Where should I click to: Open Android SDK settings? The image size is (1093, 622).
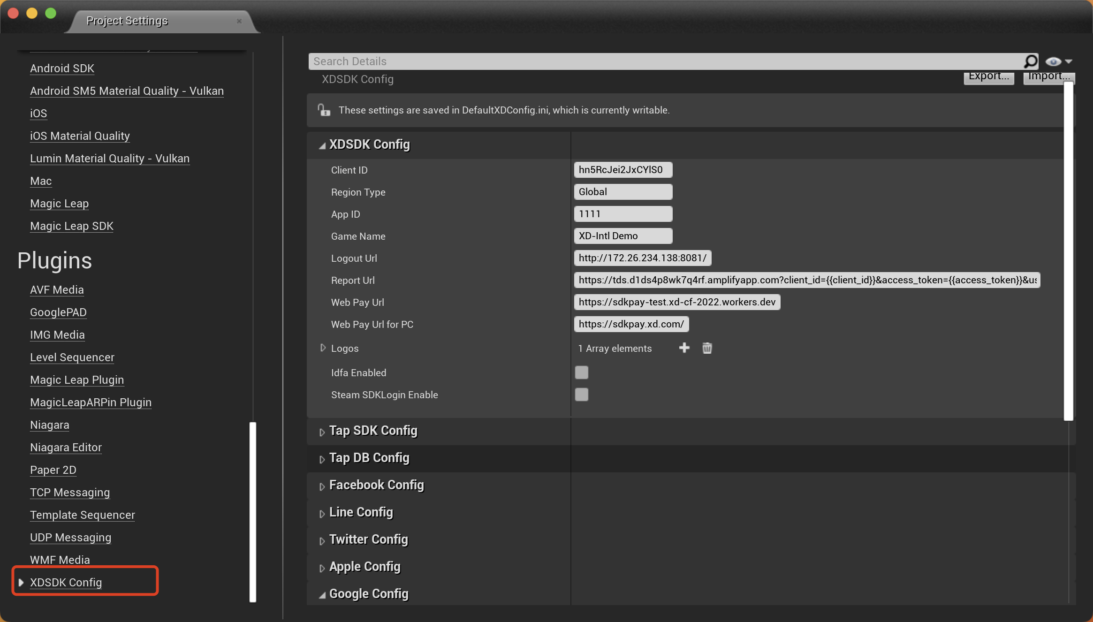click(62, 68)
